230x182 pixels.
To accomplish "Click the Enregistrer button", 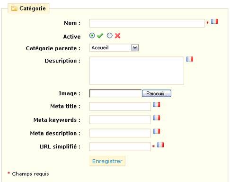I will coord(107,161).
